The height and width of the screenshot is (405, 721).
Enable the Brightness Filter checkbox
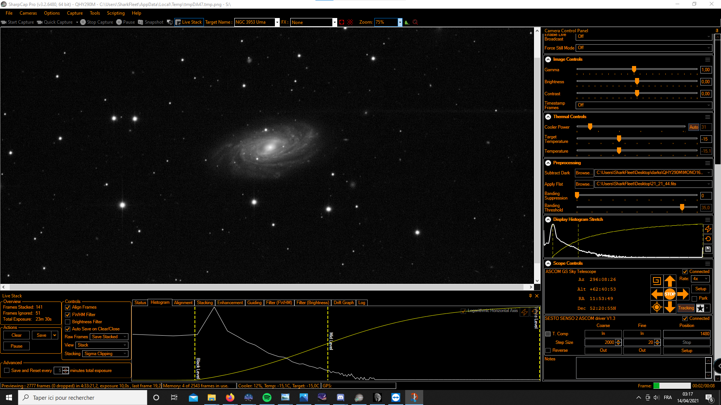click(68, 322)
